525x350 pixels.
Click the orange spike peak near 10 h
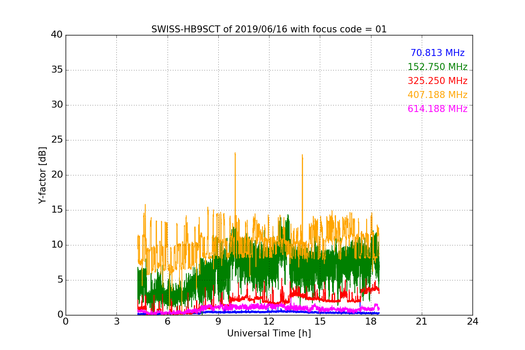235,153
